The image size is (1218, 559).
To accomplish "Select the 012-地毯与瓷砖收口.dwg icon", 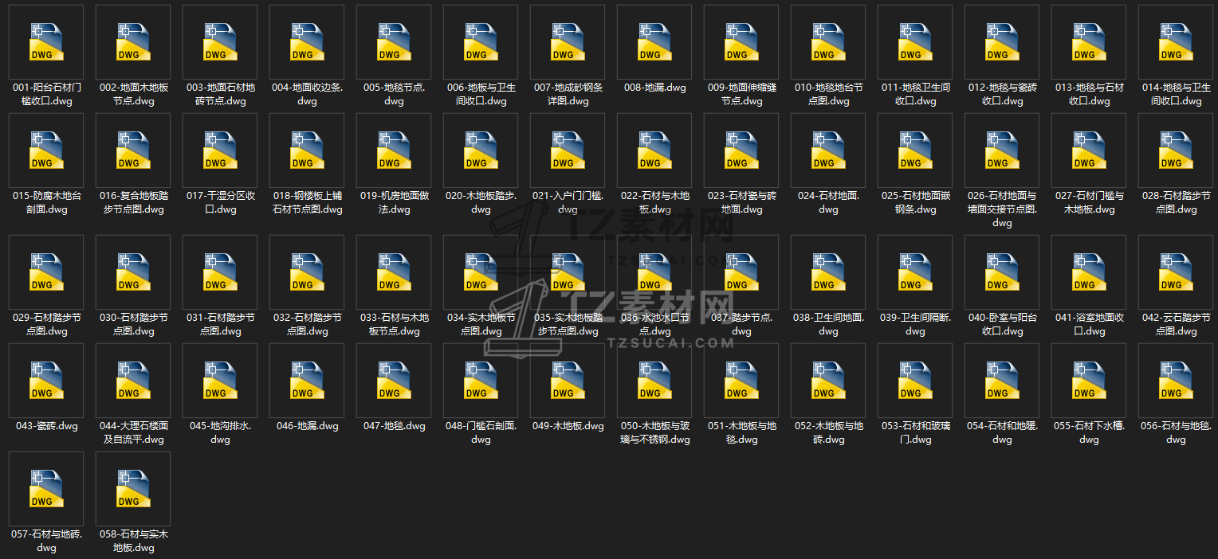I will (1002, 42).
